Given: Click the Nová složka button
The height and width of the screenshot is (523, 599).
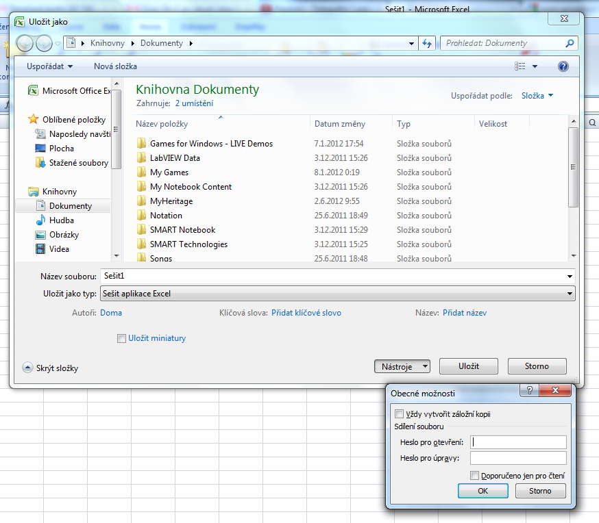Looking at the screenshot, I should click(x=115, y=66).
